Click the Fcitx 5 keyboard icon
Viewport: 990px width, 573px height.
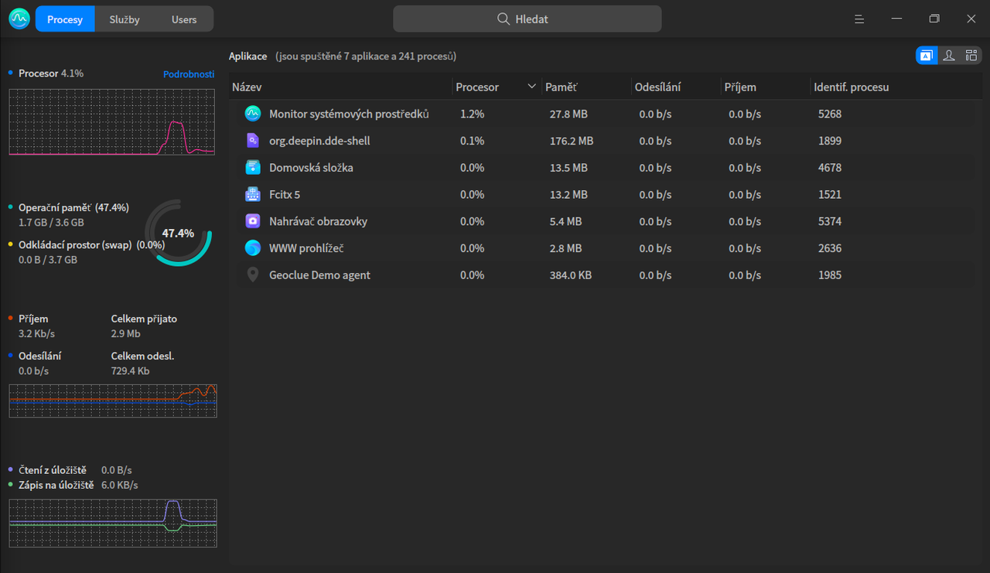pyautogui.click(x=252, y=194)
